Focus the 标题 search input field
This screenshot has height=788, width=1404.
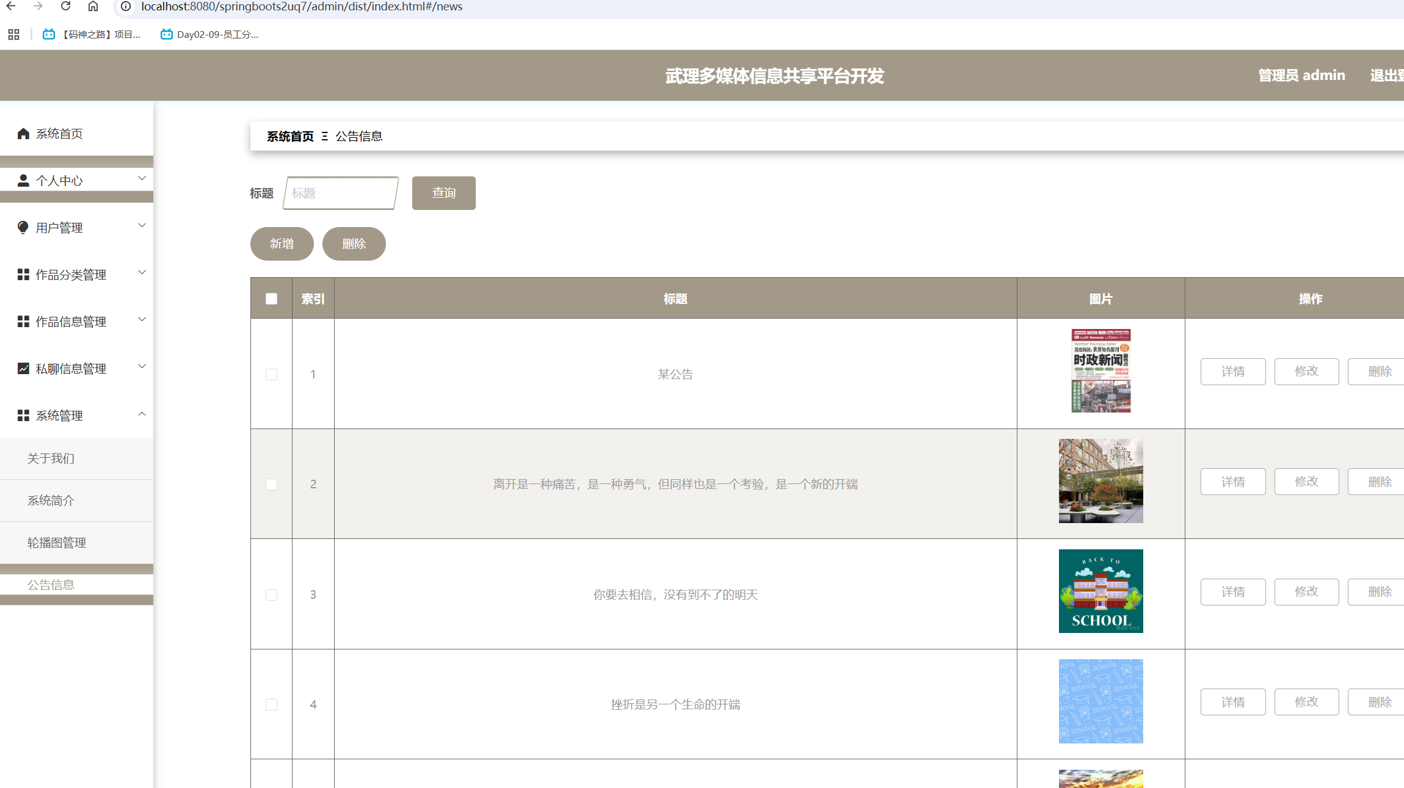(x=341, y=193)
